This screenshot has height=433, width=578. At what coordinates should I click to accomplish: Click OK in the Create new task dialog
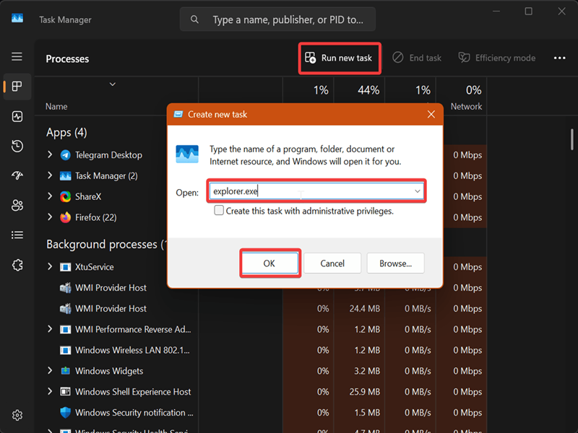269,263
